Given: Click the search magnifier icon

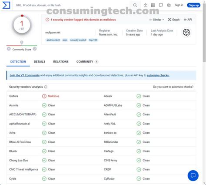Looking at the screenshot, I should coord(135,5).
